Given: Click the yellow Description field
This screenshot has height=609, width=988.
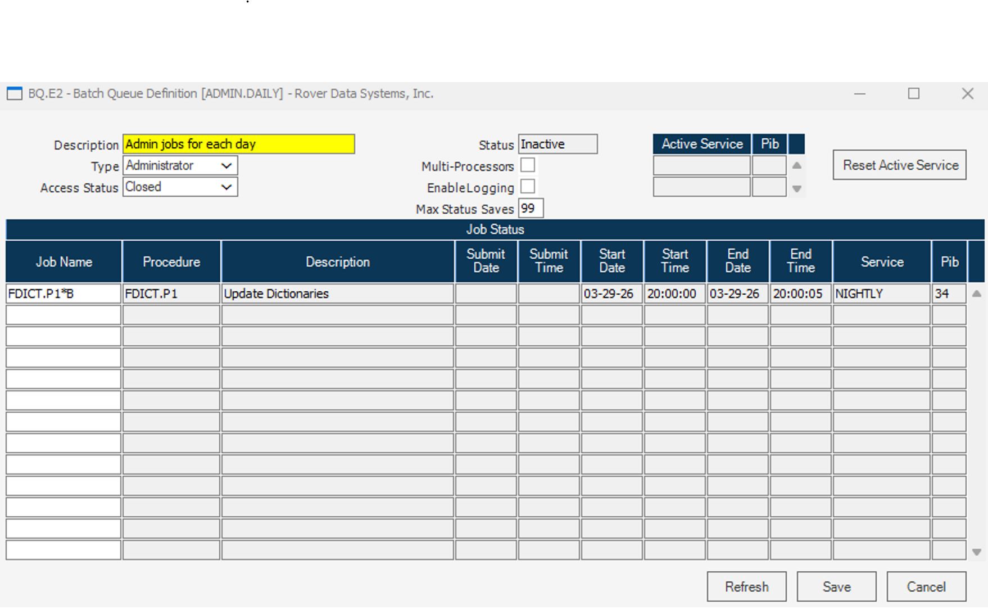Looking at the screenshot, I should click(x=239, y=145).
